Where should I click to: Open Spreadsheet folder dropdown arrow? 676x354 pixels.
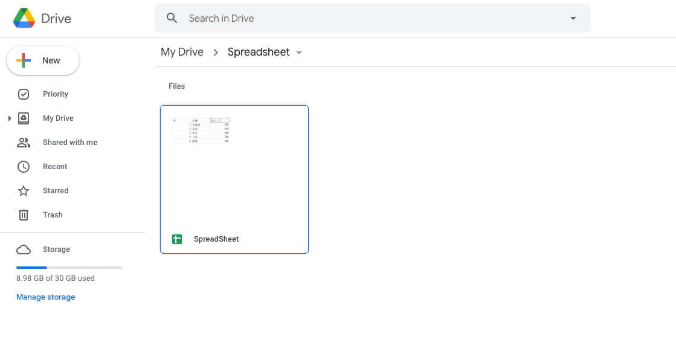pos(299,53)
